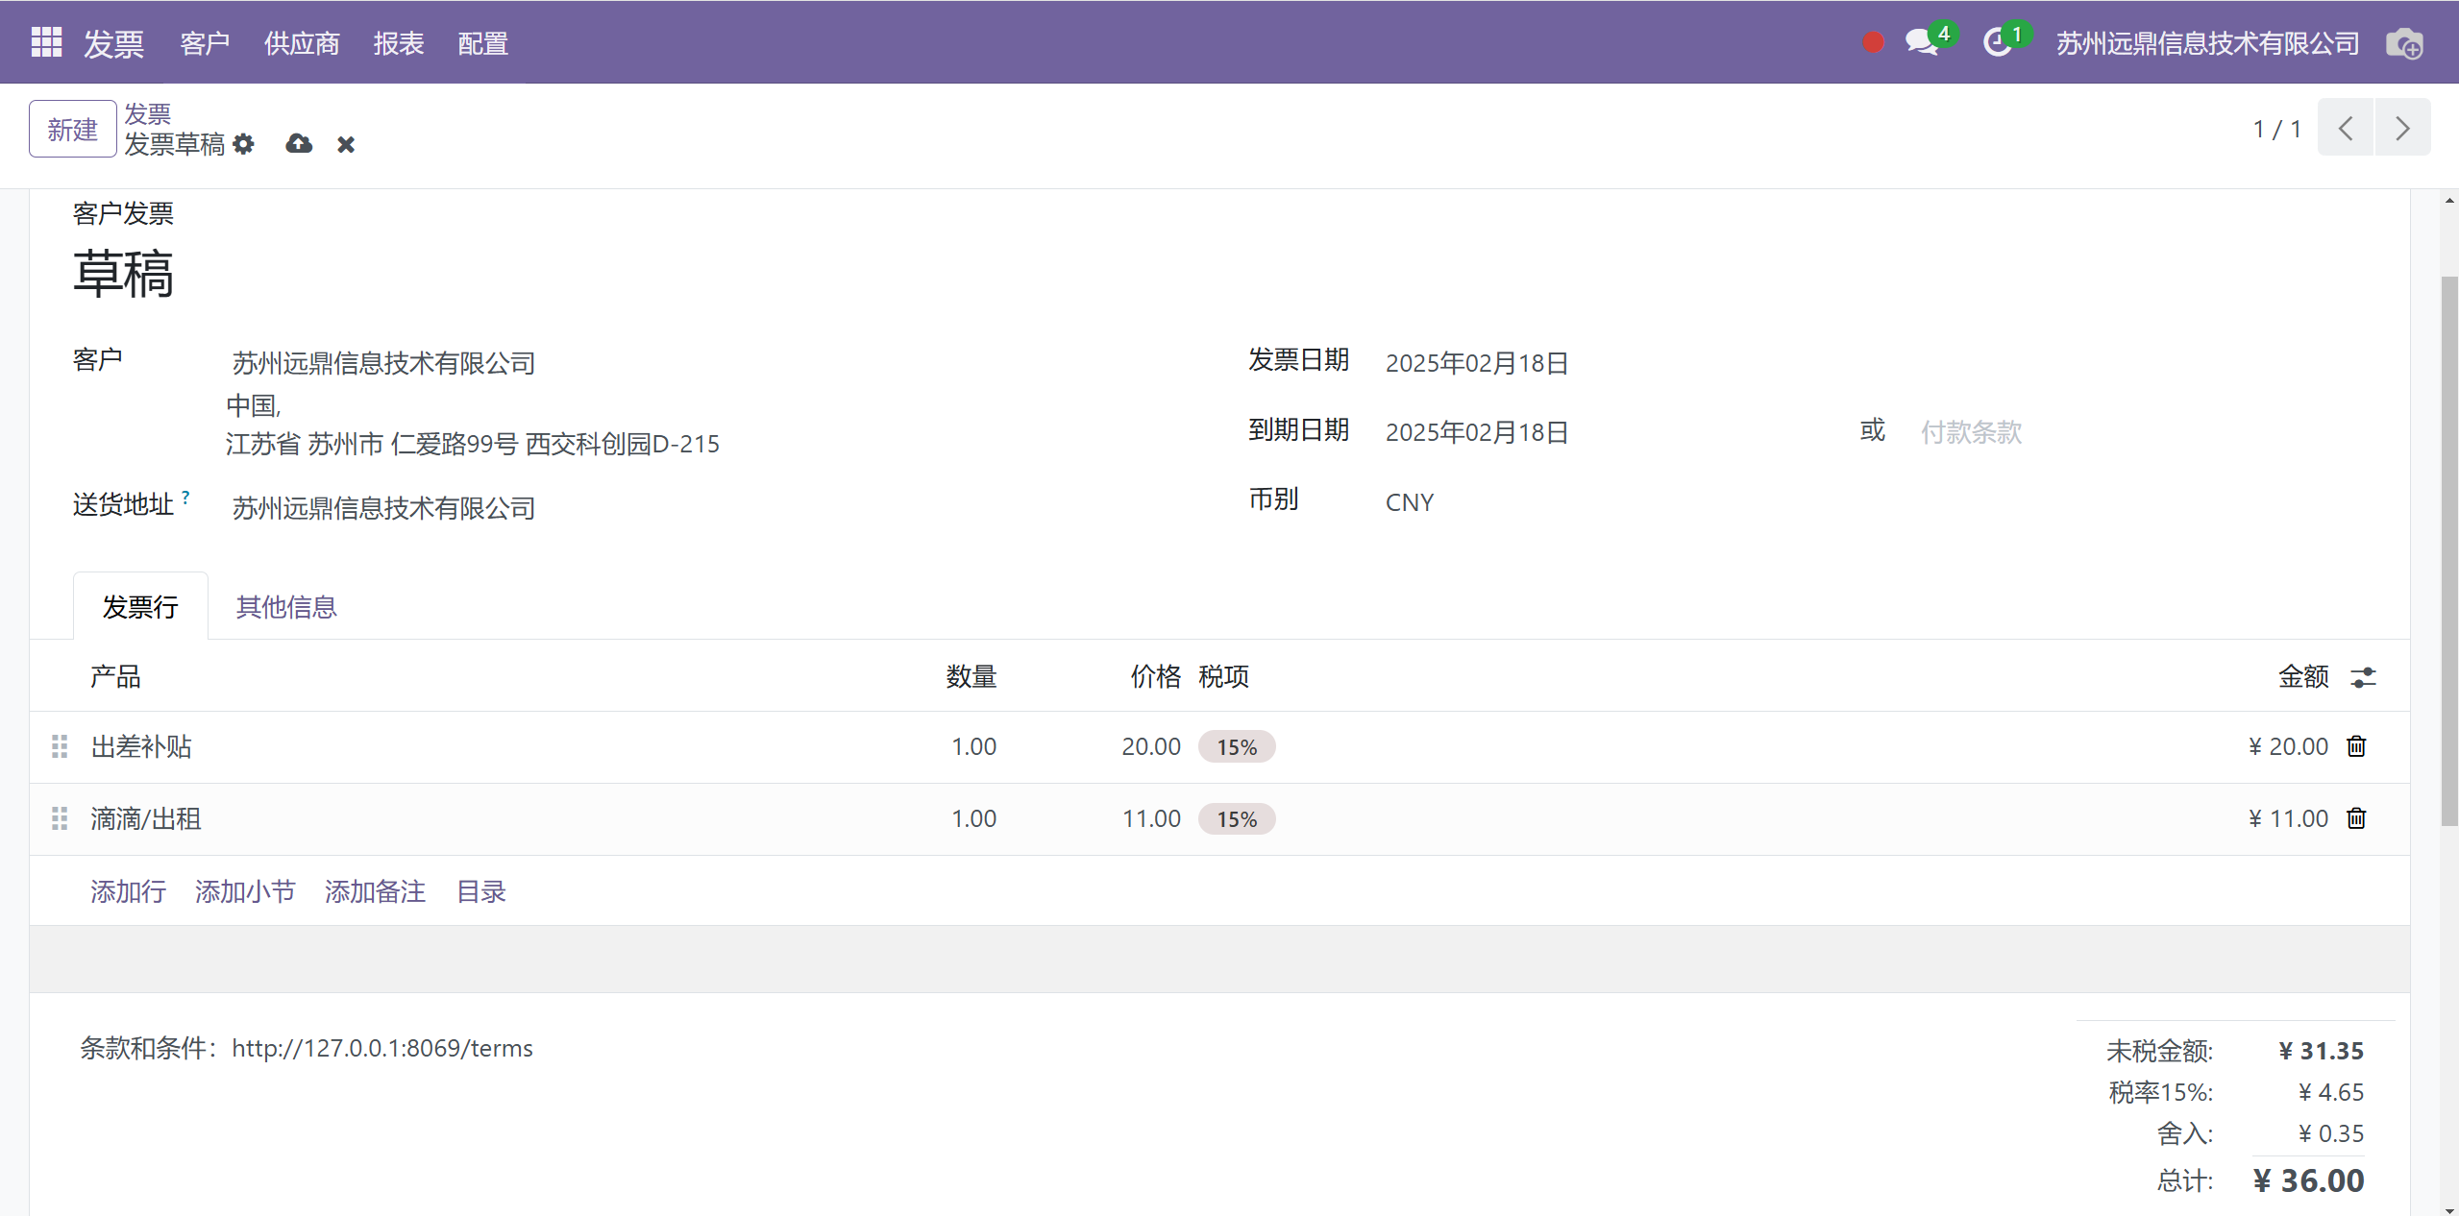Open the 报表 menu
2459x1216 pixels.
[399, 43]
